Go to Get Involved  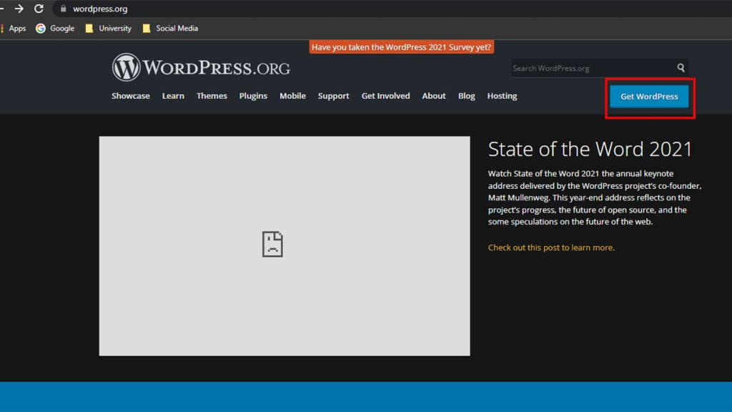pyautogui.click(x=385, y=96)
